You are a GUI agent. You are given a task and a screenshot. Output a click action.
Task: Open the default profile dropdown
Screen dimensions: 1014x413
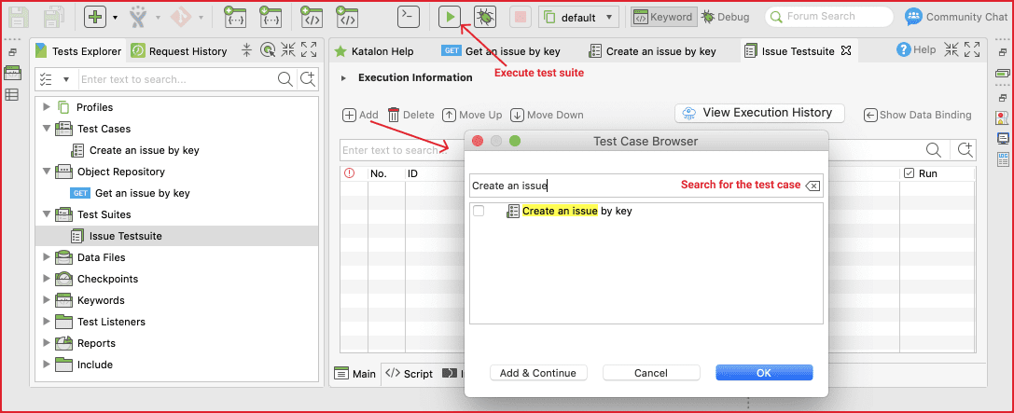click(x=578, y=18)
